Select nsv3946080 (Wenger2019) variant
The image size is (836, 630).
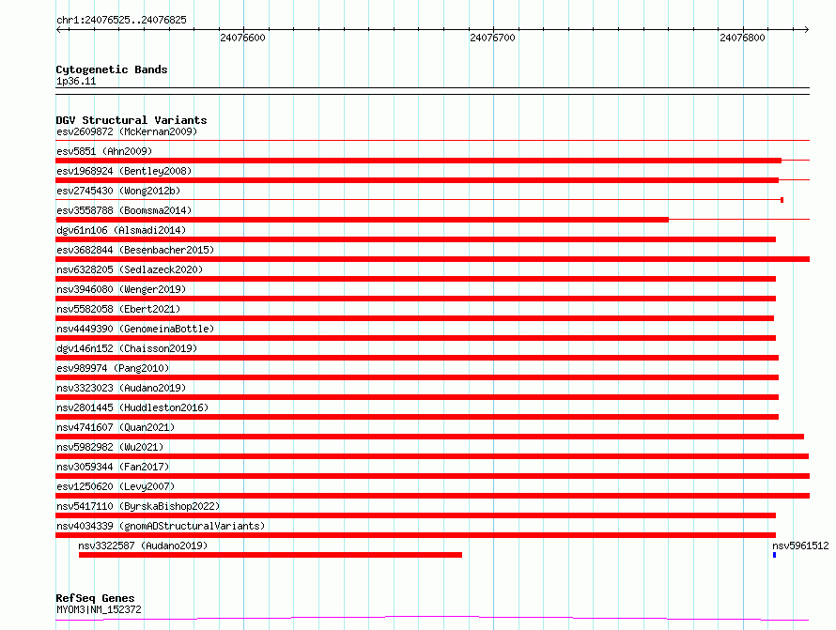pos(121,289)
